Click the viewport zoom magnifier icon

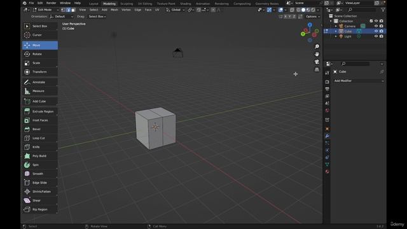pyautogui.click(x=317, y=46)
